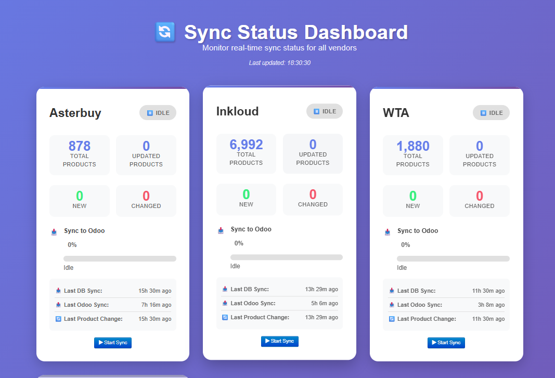Click WTA '0%' progress value
Image resolution: width=555 pixels, height=378 pixels.
point(406,245)
